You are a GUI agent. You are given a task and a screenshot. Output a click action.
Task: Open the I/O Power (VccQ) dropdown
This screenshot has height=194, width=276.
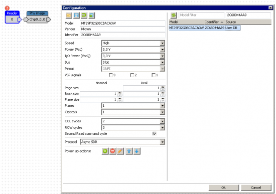[x=163, y=56]
